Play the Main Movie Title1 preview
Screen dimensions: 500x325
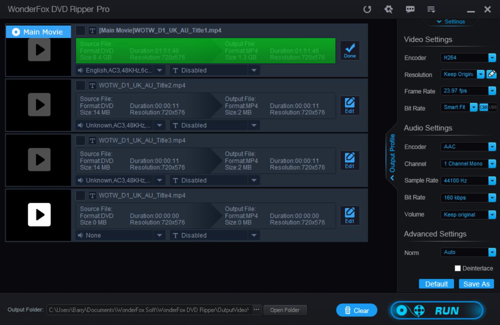39,50
